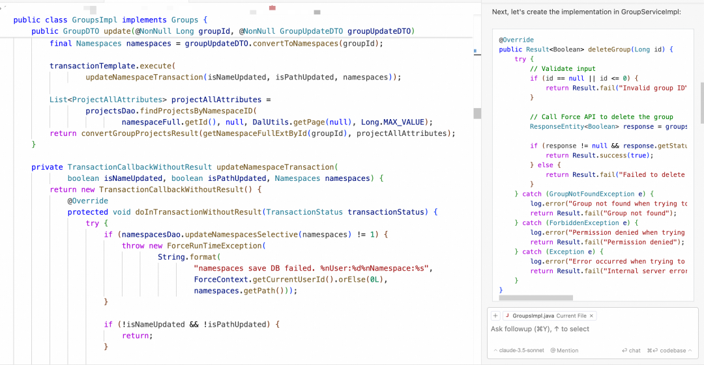The height and width of the screenshot is (365, 704).
Task: Click the horizontal scrollbar under the code block
Action: 535,297
